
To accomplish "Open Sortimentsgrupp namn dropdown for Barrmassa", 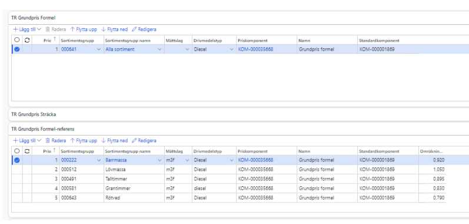I will (x=159, y=160).
